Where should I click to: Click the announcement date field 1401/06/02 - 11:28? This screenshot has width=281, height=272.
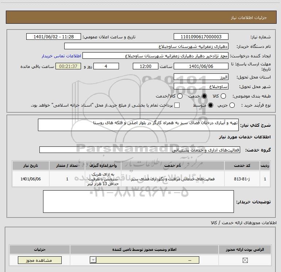(x=54, y=37)
